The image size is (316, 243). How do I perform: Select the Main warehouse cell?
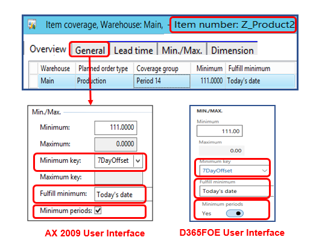coord(57,81)
